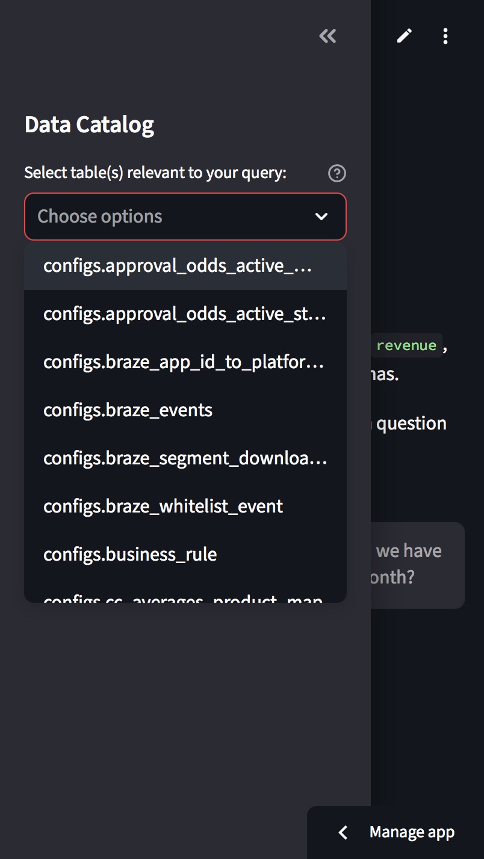Click the kebab menu in the top bar
This screenshot has height=859, width=484.
[445, 36]
